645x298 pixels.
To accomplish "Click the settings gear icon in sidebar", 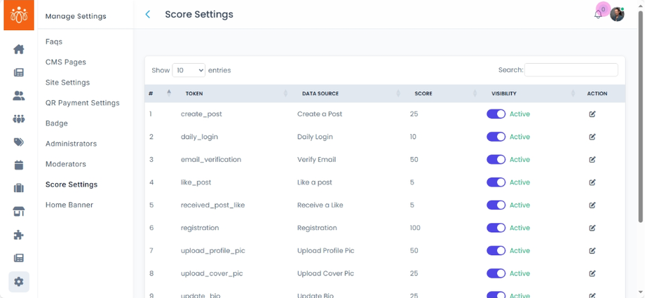I will click(x=19, y=281).
